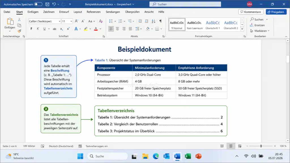Apply the Kein Leerraum style
The image size is (290, 163).
coord(195,25)
